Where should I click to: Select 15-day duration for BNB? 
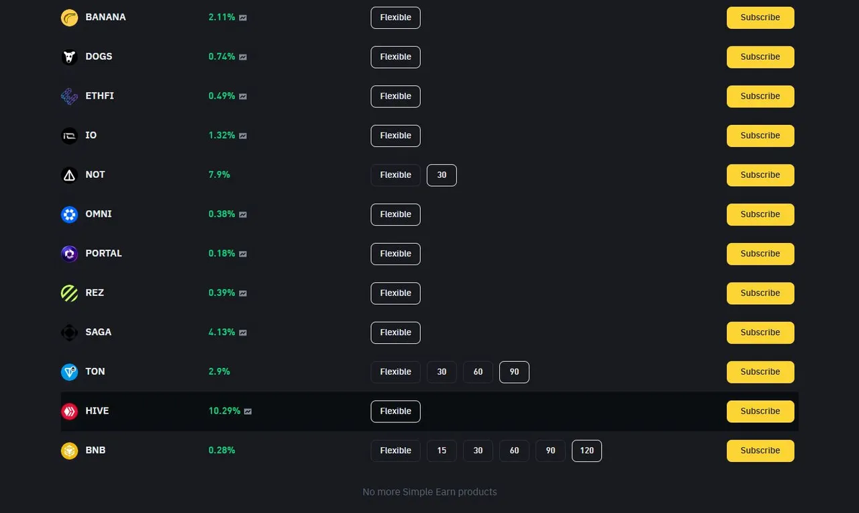click(x=442, y=451)
